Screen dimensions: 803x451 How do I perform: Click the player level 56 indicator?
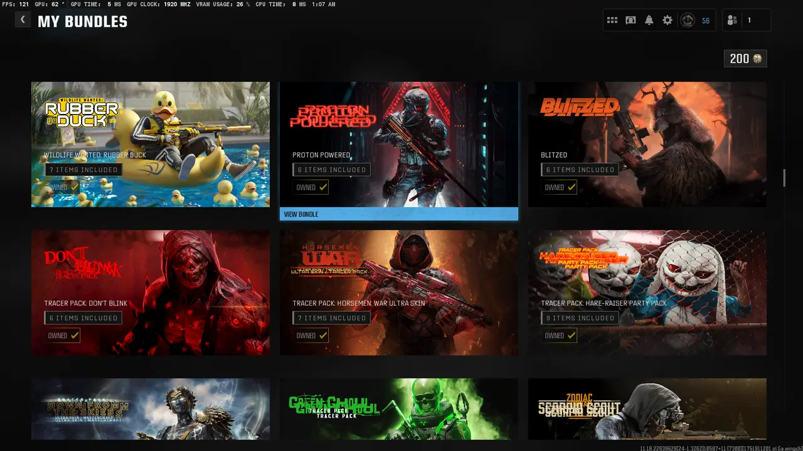click(706, 21)
